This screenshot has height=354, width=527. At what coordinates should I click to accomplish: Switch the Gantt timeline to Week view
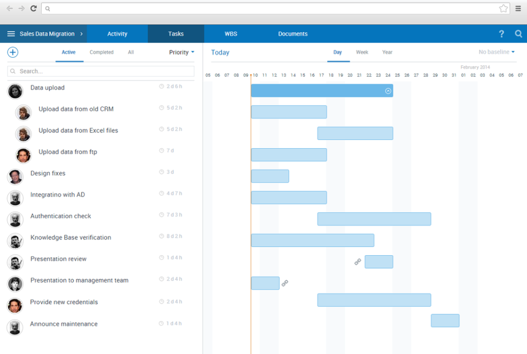click(362, 52)
